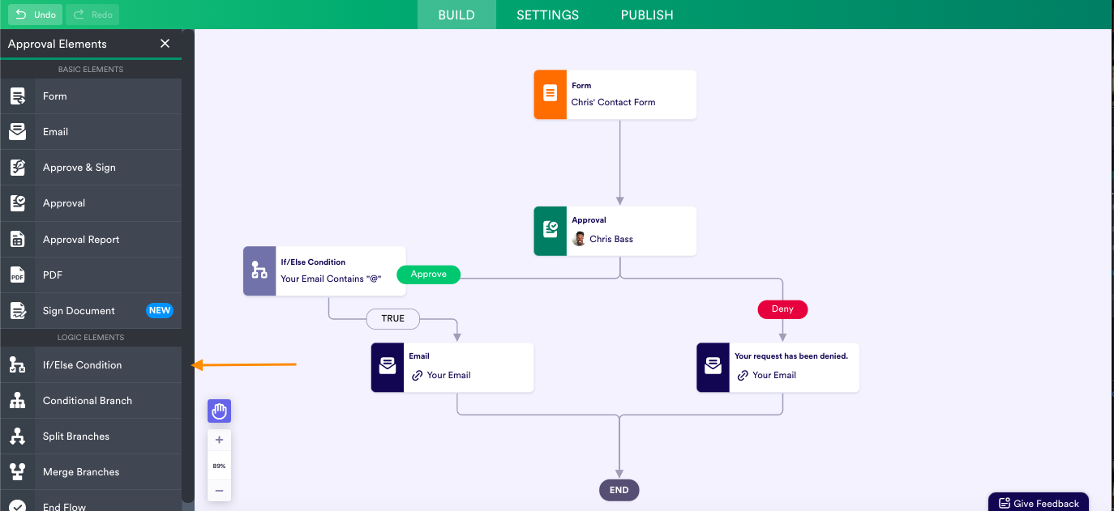Viewport: 1114px width, 511px height.
Task: Select the PDF element icon
Action: pyautogui.click(x=18, y=275)
